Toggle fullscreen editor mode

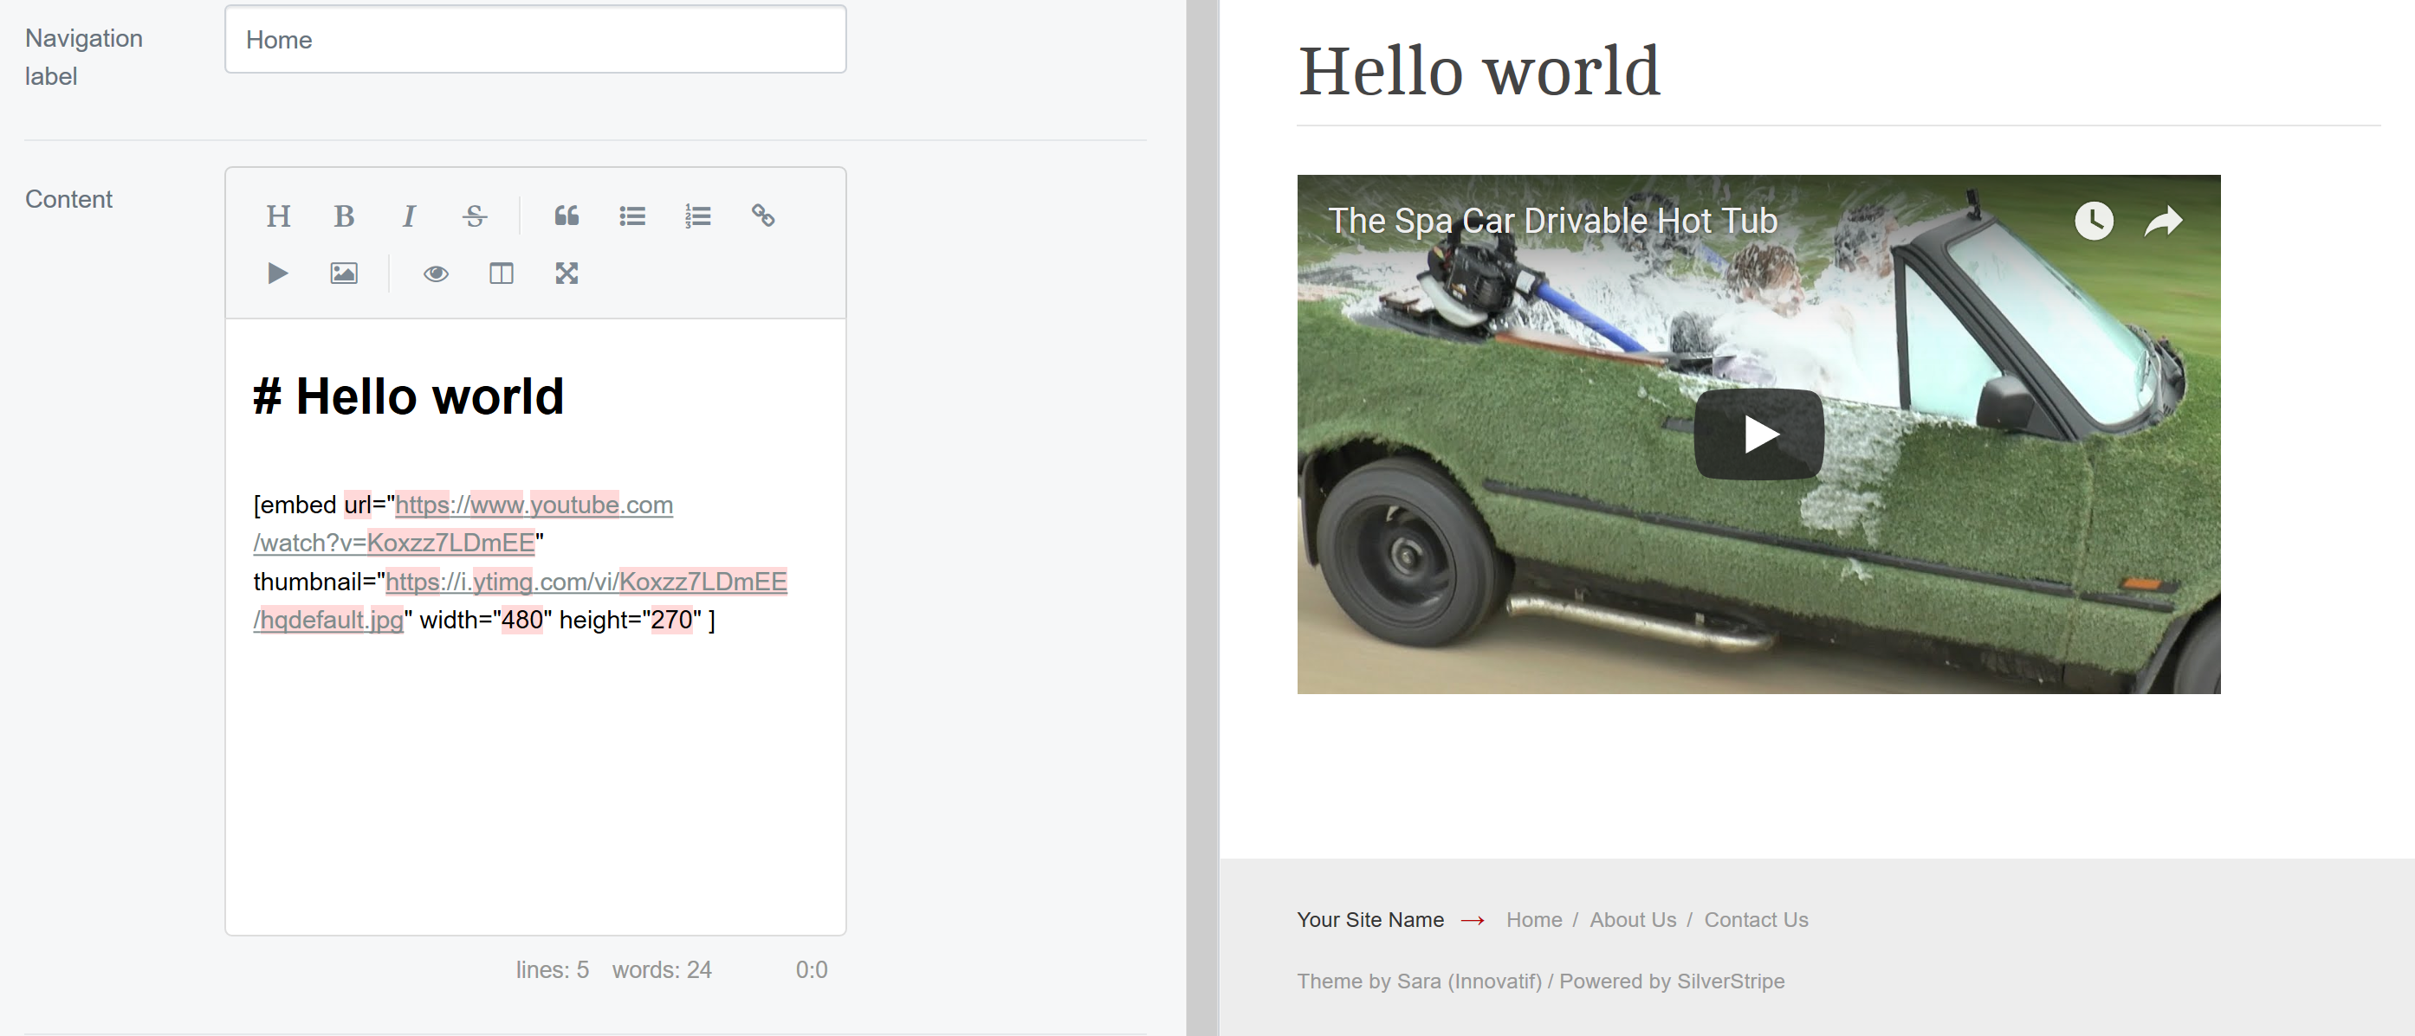567,273
